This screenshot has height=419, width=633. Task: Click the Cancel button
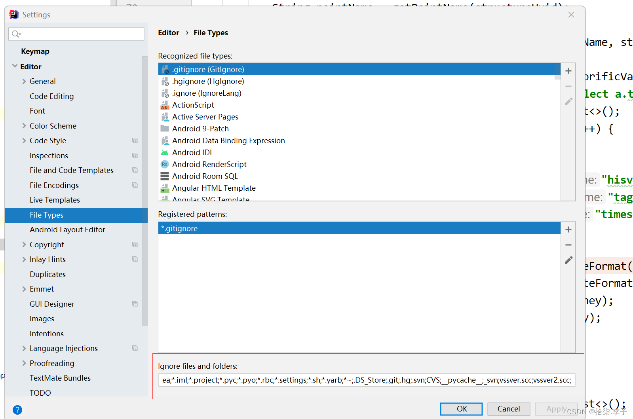509,409
